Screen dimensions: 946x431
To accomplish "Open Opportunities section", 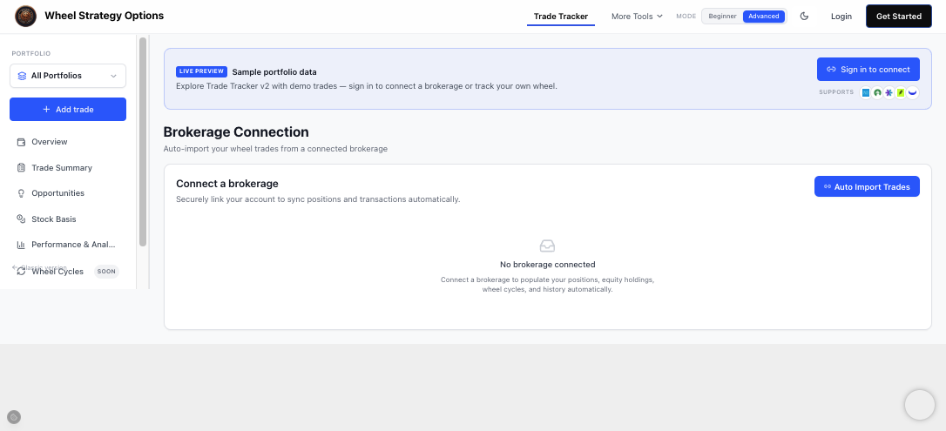I will (x=68, y=193).
